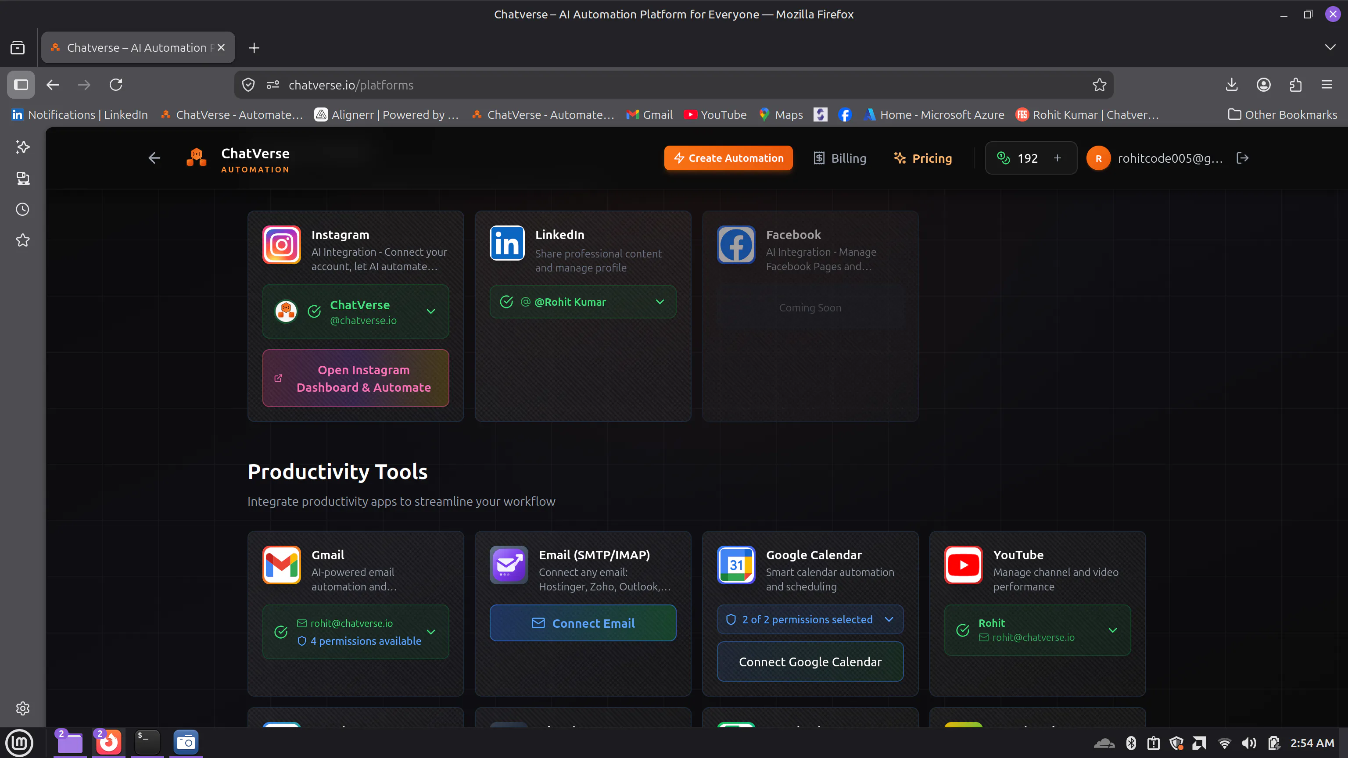Close the Chatverse tab
This screenshot has height=758, width=1348.
221,48
